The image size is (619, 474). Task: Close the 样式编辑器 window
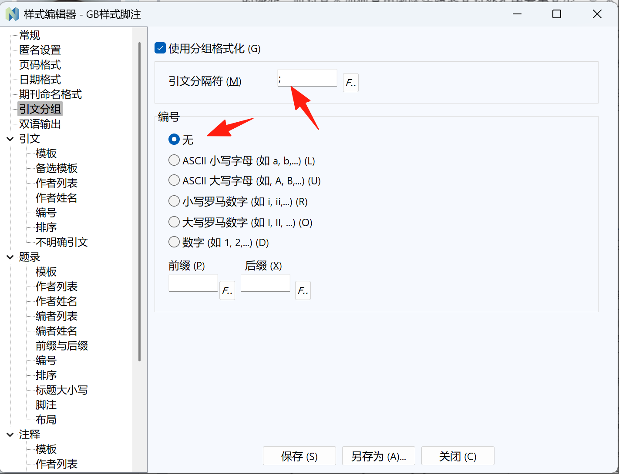(x=597, y=14)
